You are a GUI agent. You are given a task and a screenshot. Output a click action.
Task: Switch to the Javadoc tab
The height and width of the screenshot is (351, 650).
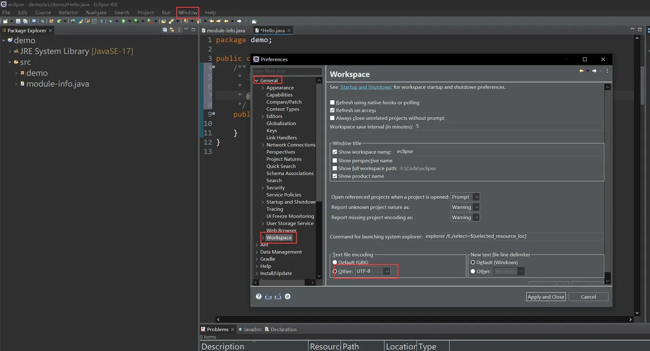tap(250, 330)
